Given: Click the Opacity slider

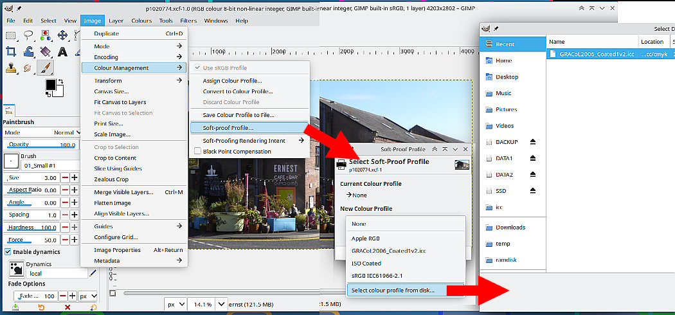Looking at the screenshot, I should (42, 145).
